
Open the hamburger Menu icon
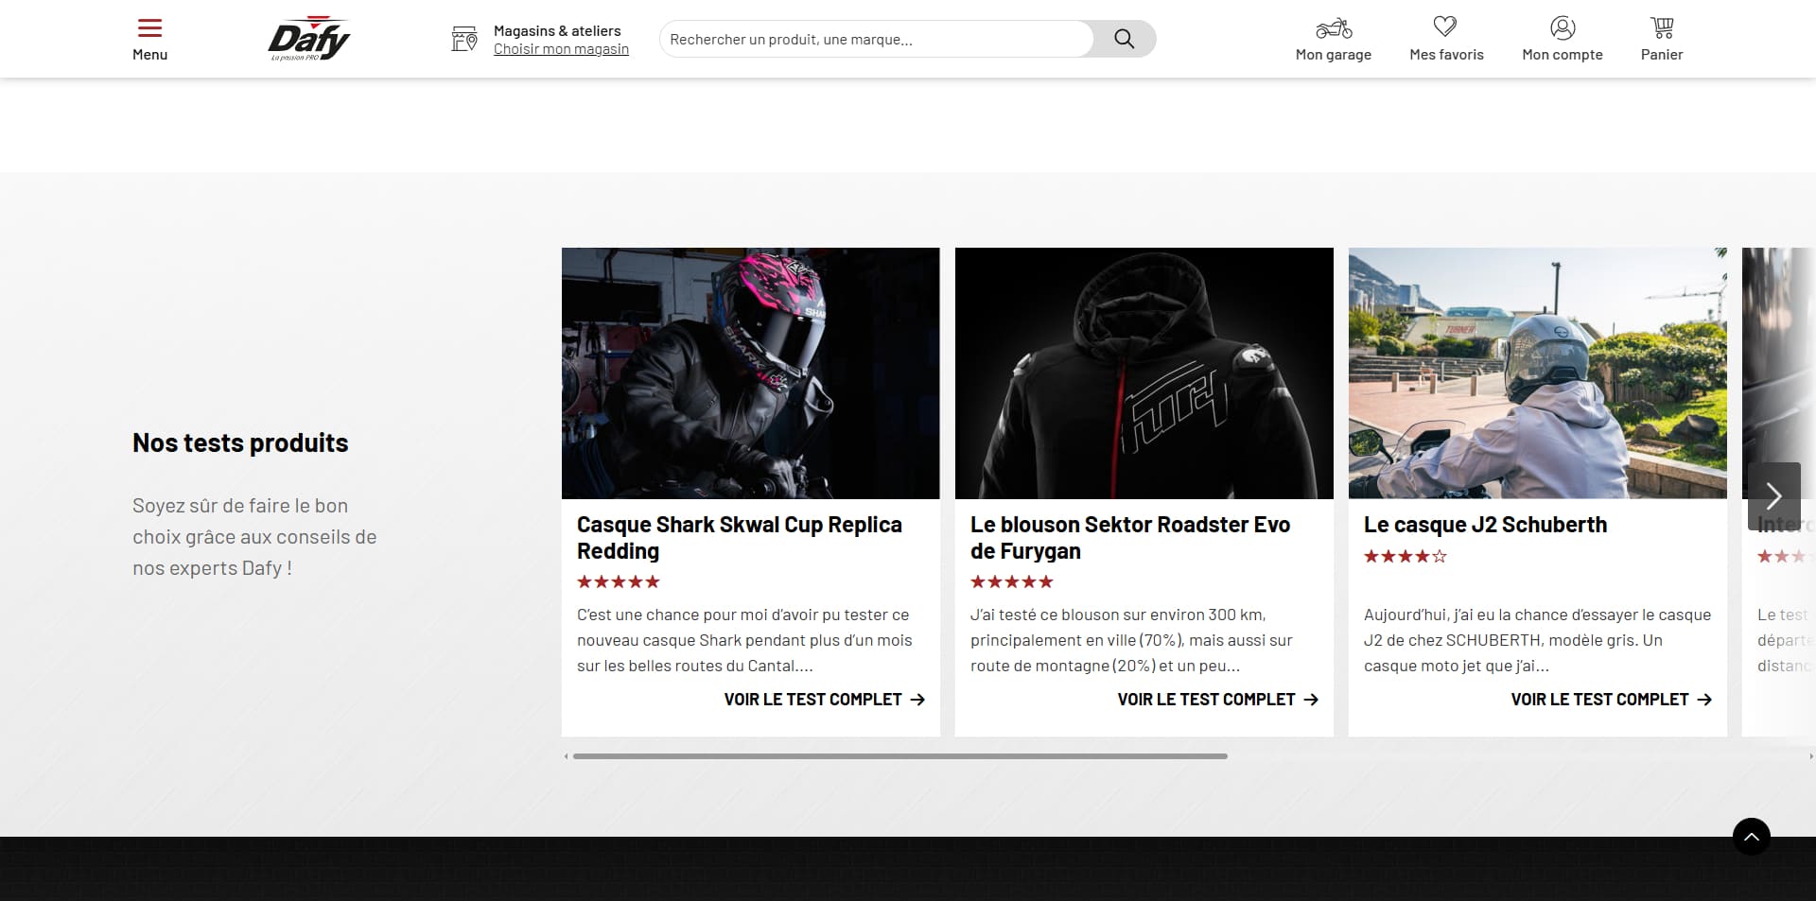[149, 27]
